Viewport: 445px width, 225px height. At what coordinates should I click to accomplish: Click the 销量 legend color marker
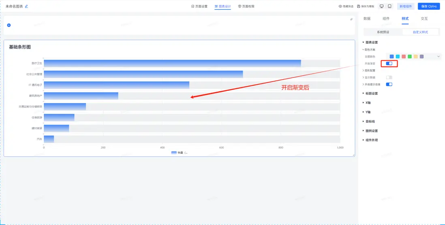[174, 153]
